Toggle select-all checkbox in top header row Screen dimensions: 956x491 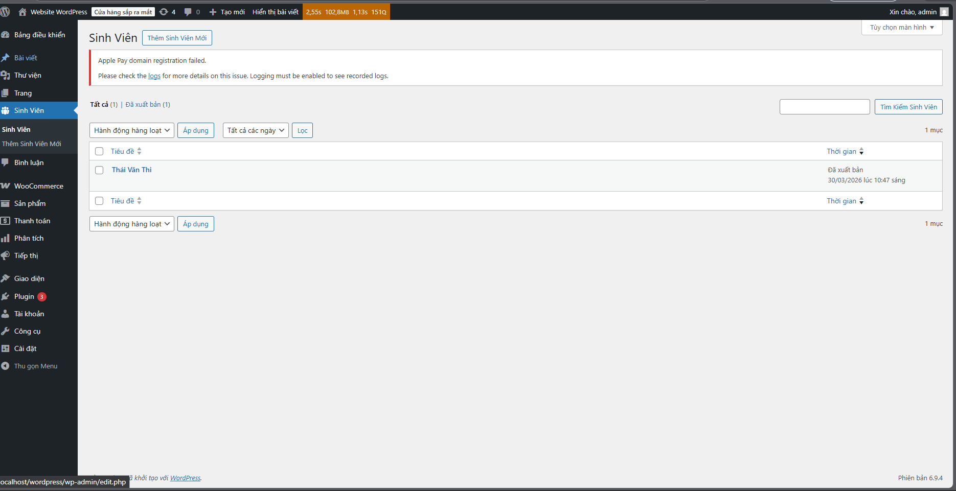pyautogui.click(x=99, y=151)
